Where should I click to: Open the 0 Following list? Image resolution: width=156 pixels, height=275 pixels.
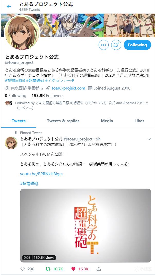(15, 96)
